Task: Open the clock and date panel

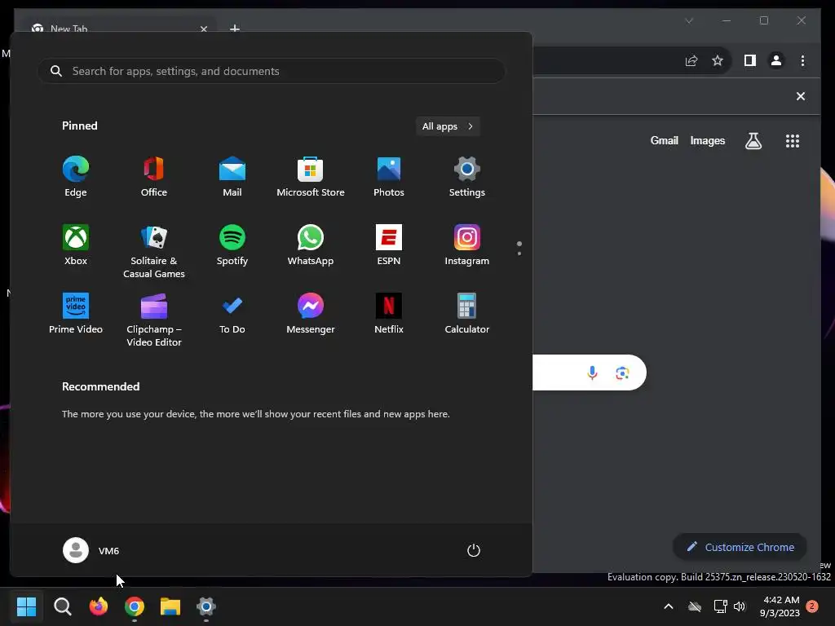Action: click(x=780, y=606)
